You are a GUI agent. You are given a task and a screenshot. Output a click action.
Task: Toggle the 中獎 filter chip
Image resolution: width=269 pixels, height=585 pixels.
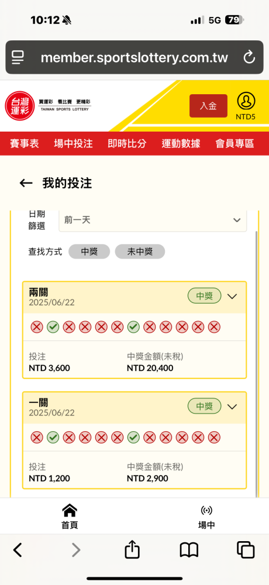[x=89, y=252]
